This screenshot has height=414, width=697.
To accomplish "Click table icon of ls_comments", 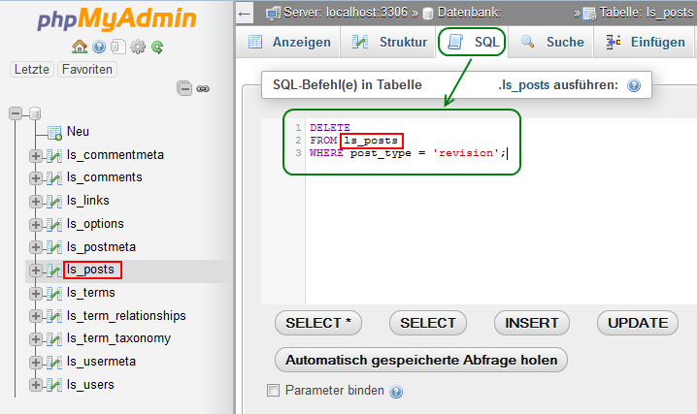I will [x=54, y=178].
